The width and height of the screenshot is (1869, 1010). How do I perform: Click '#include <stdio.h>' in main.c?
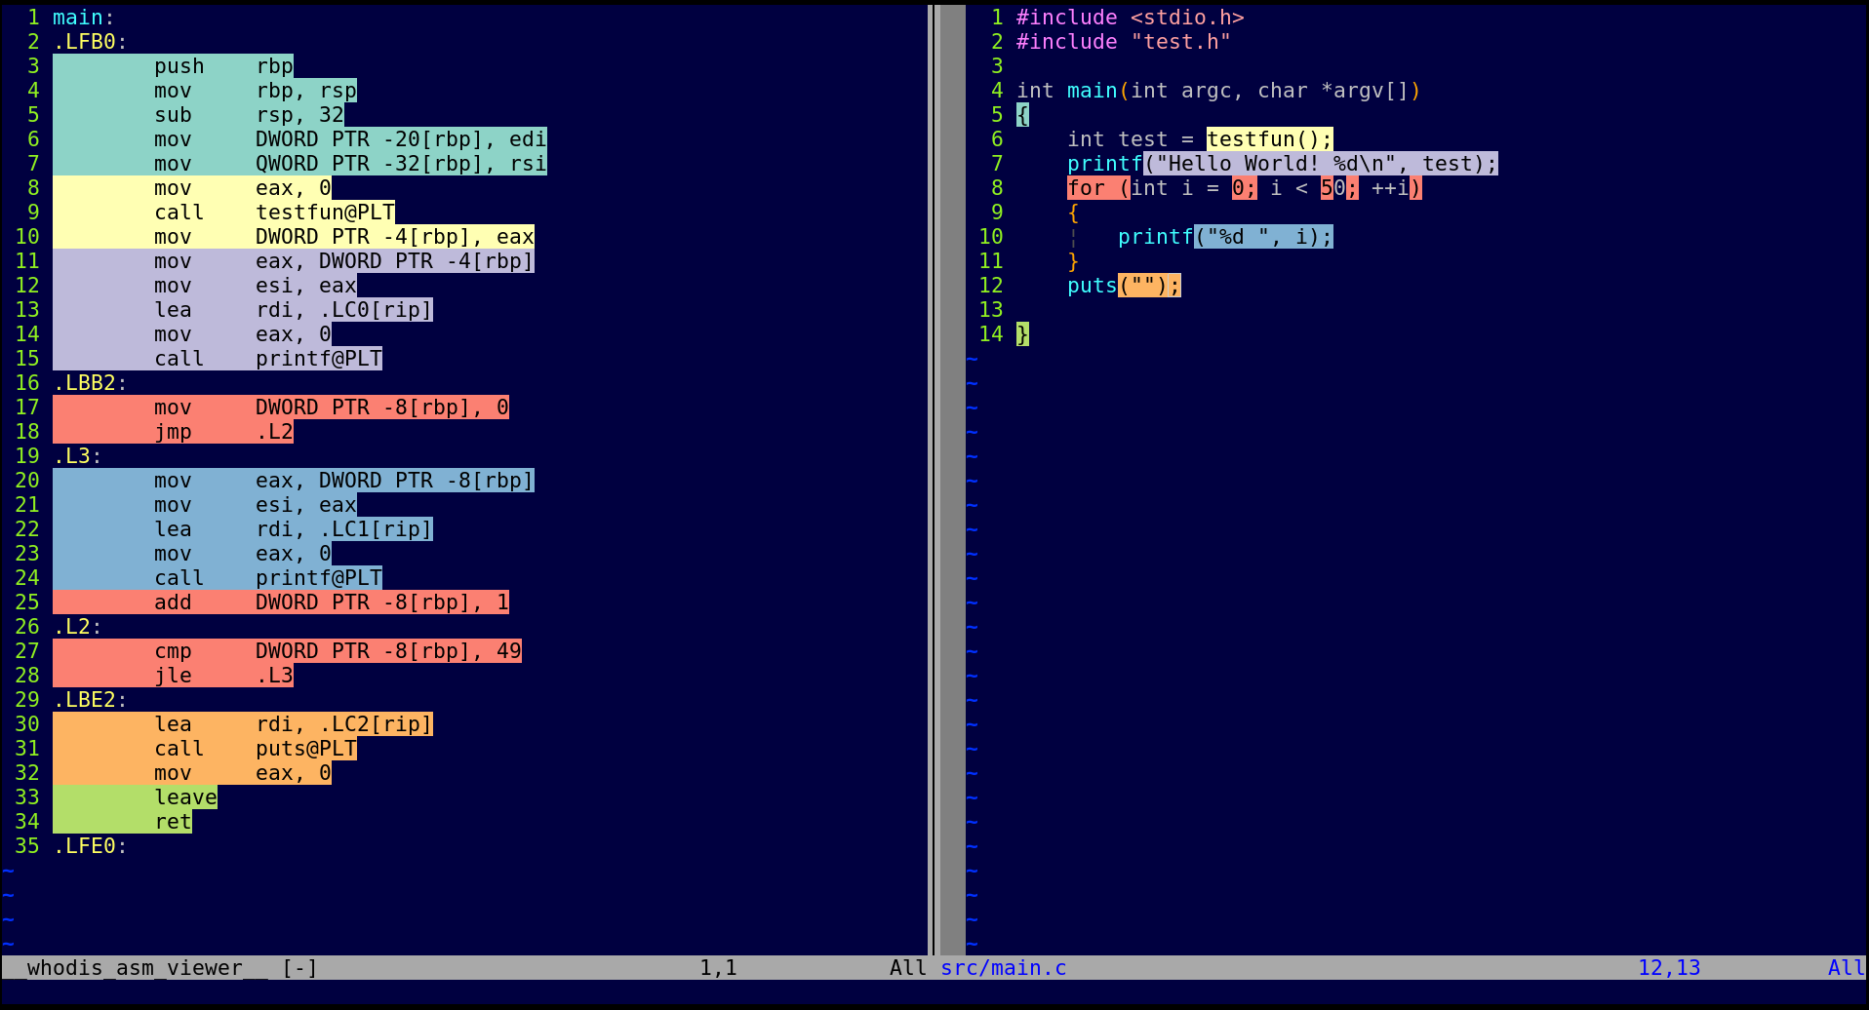pyautogui.click(x=1130, y=18)
